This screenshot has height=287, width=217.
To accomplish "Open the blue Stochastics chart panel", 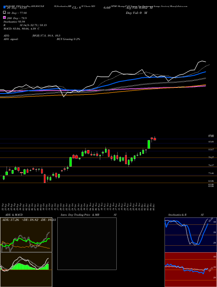I will pos(191,235).
